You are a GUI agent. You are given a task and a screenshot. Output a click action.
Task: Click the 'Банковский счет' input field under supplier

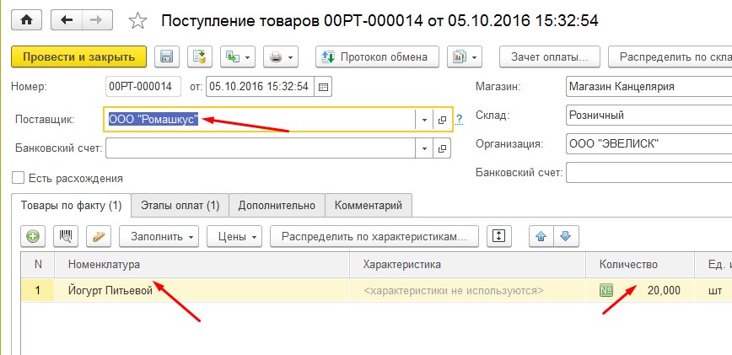pyautogui.click(x=261, y=148)
